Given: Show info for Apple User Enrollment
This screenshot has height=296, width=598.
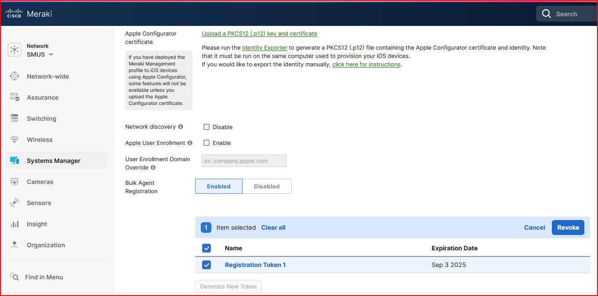Looking at the screenshot, I should 190,143.
